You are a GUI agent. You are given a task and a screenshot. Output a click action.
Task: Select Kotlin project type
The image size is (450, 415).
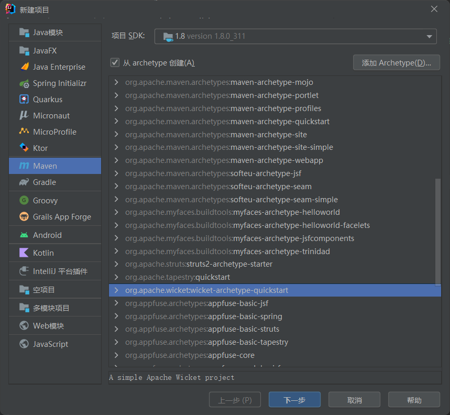tap(55, 253)
